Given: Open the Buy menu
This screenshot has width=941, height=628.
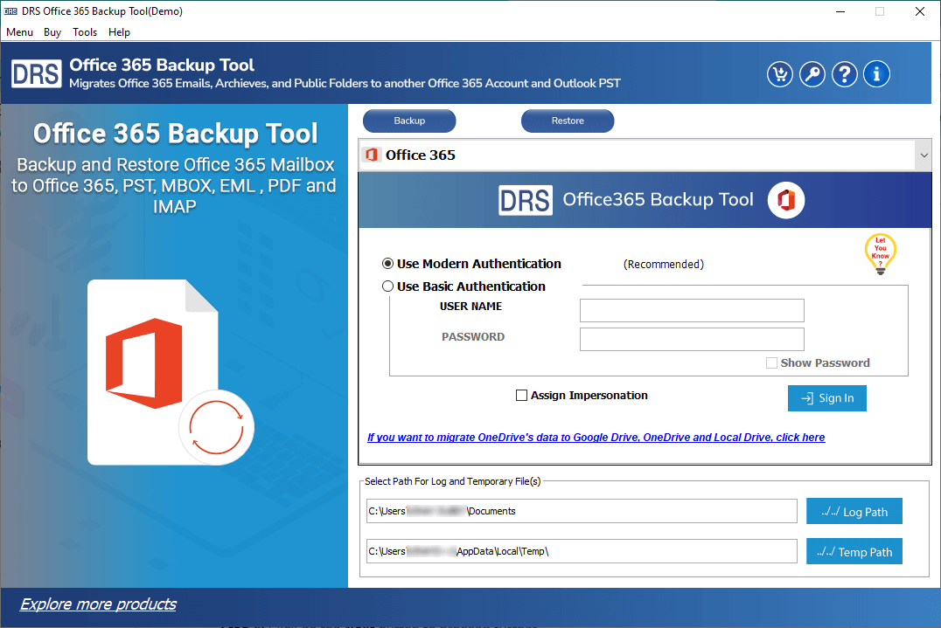Looking at the screenshot, I should click(x=52, y=32).
